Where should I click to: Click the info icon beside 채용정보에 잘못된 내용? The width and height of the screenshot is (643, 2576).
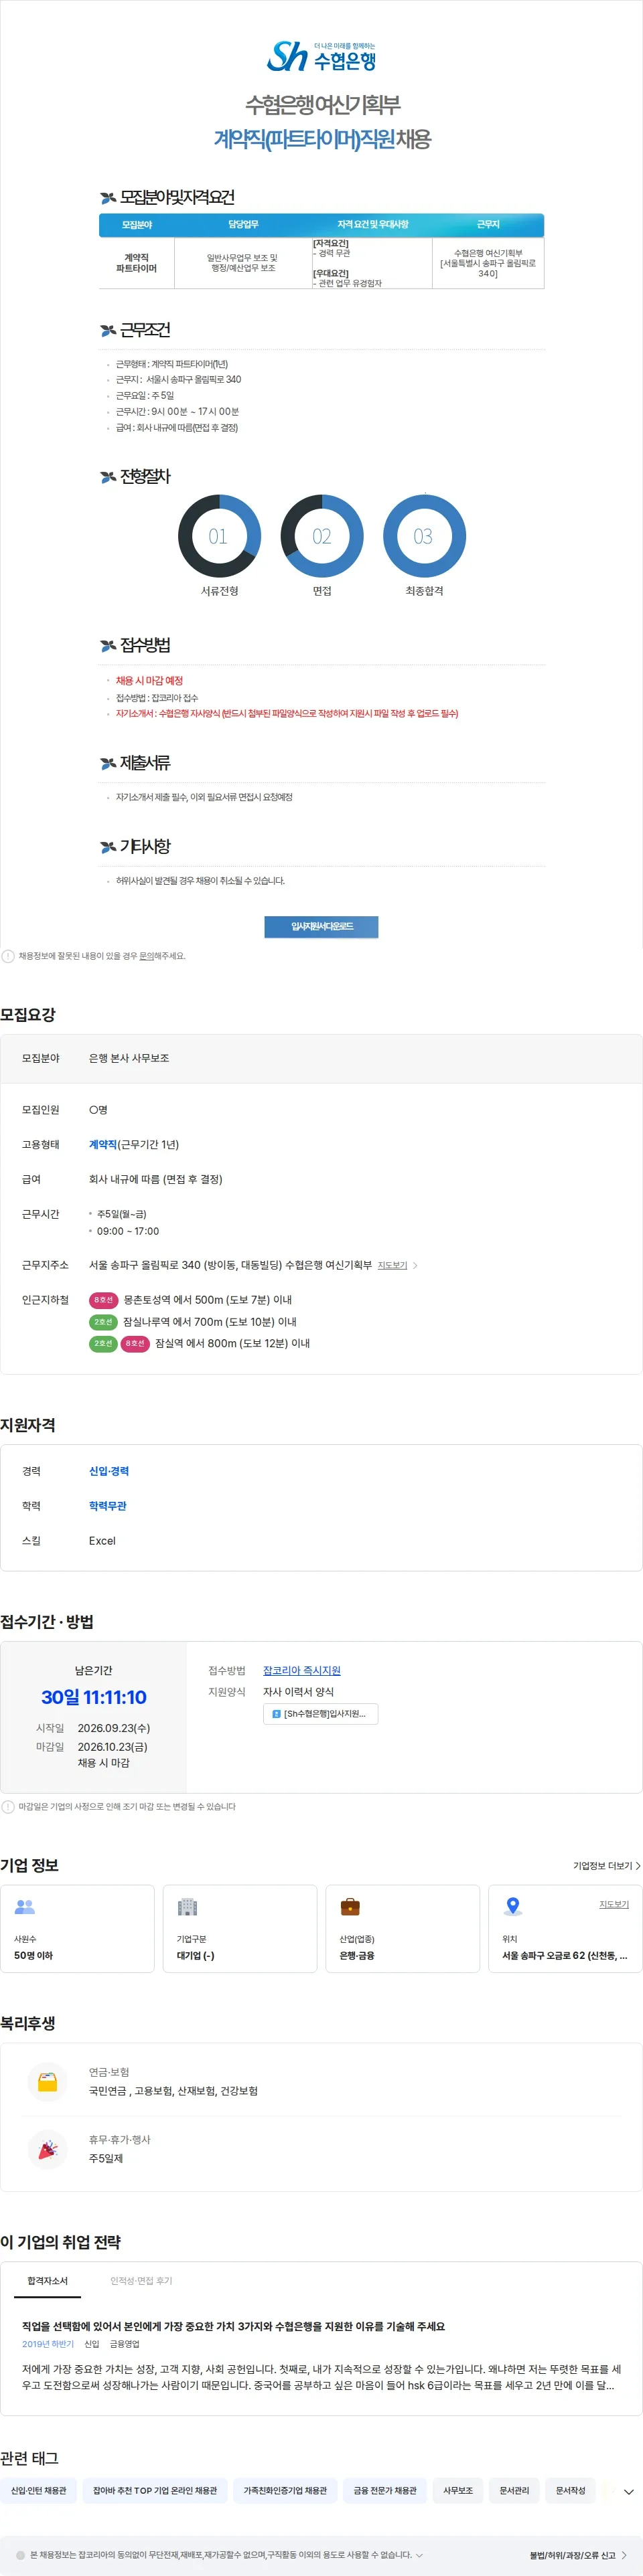(x=8, y=956)
